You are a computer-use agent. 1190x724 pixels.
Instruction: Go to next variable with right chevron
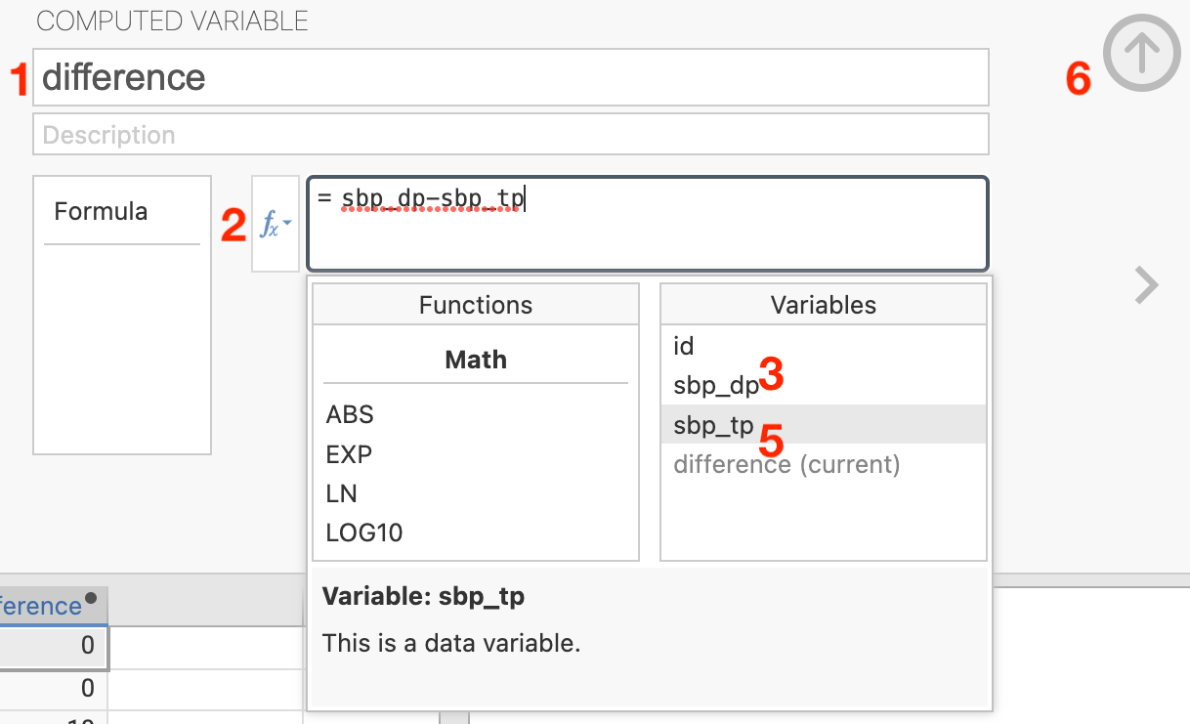tap(1145, 285)
